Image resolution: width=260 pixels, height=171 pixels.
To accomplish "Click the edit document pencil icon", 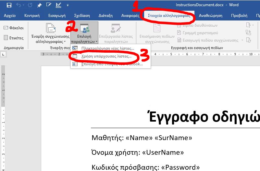I will [49, 5].
